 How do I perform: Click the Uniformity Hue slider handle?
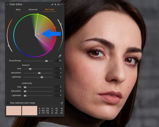point(25,87)
